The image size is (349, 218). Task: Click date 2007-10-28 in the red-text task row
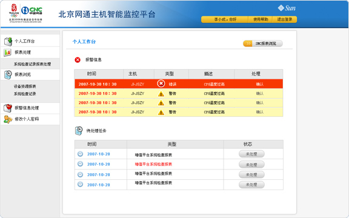click(99, 164)
